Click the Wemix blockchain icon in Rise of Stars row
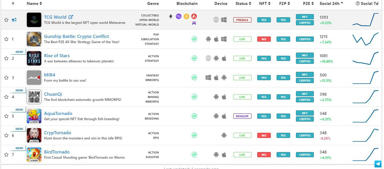Viewport: 384px width, 169px height. pyautogui.click(x=194, y=58)
